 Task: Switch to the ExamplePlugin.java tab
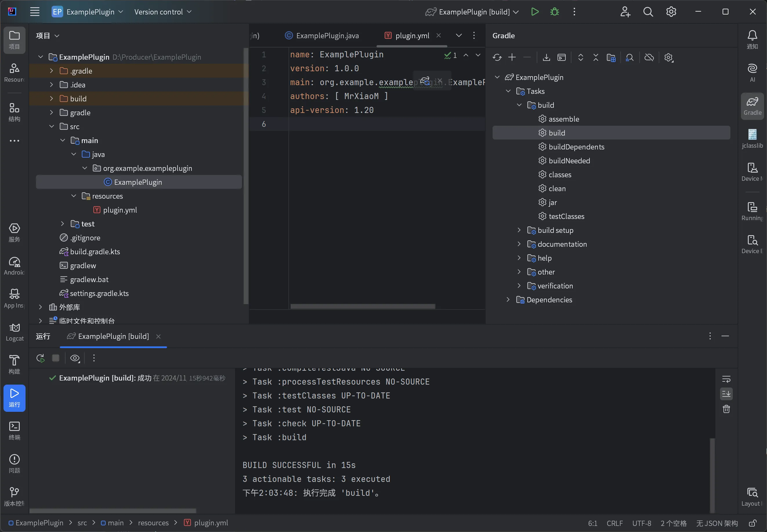pyautogui.click(x=322, y=35)
